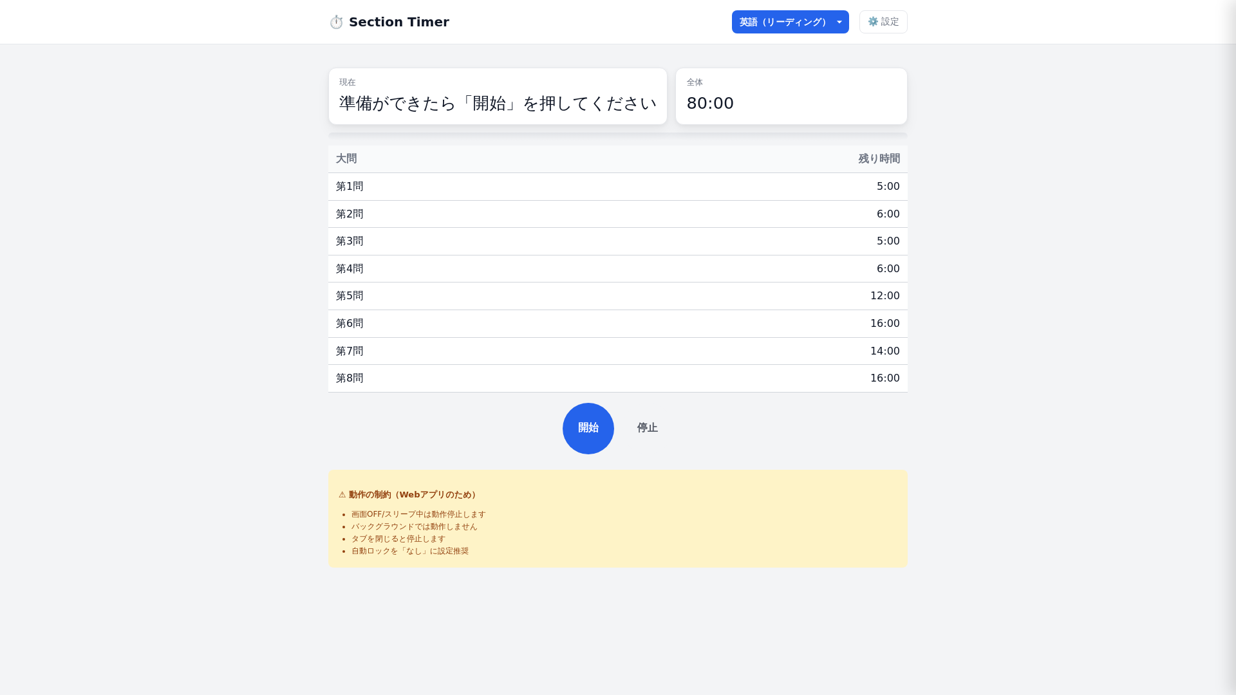This screenshot has height=695, width=1236.
Task: Click the 14:00 remaining time for 第7問
Action: (885, 351)
